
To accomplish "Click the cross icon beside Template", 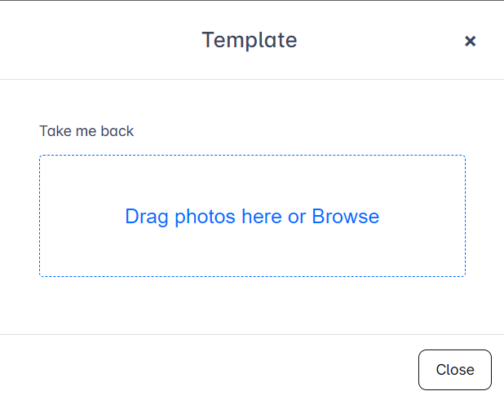I will [x=470, y=41].
